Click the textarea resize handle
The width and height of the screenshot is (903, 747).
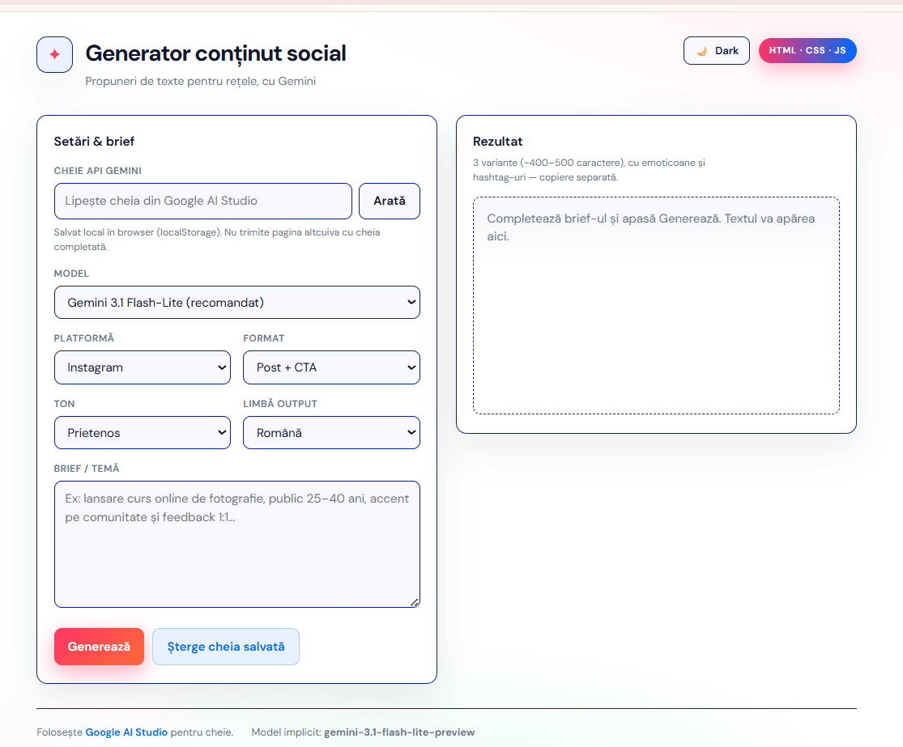click(x=415, y=602)
